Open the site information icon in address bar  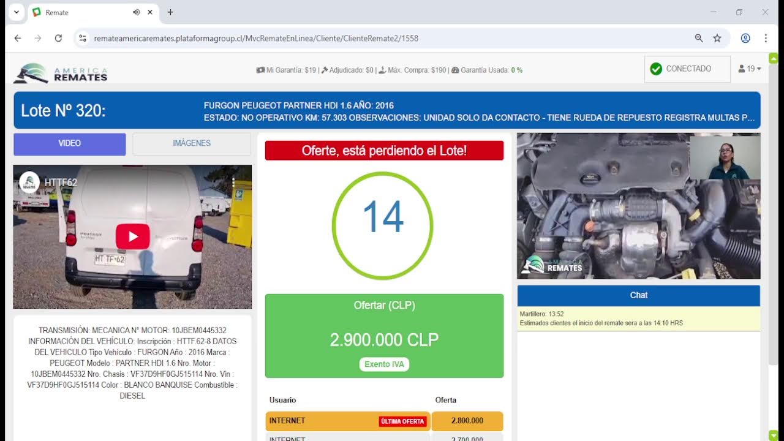pos(83,38)
